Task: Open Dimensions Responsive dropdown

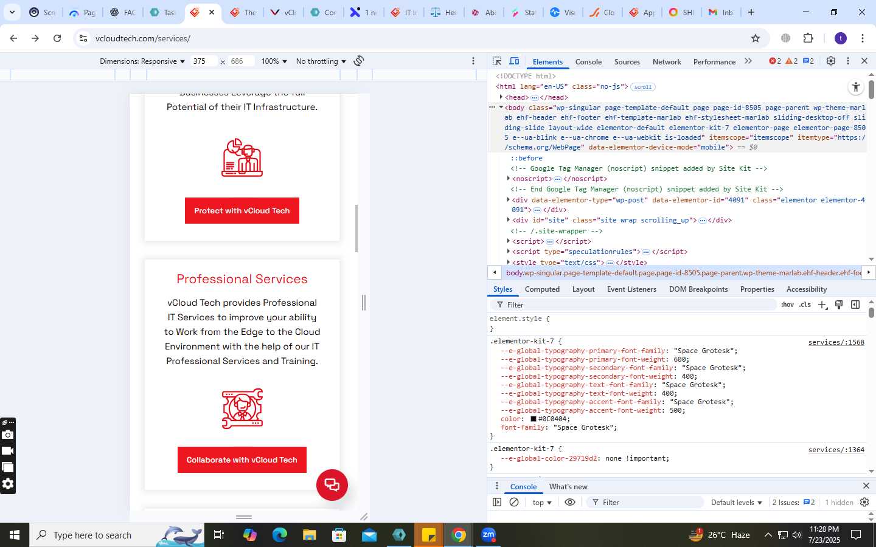Action: (142, 61)
